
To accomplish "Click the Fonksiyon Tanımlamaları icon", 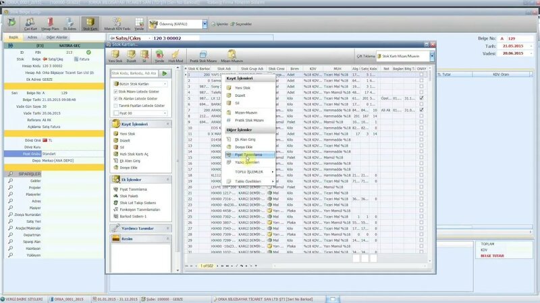I will [115, 209].
